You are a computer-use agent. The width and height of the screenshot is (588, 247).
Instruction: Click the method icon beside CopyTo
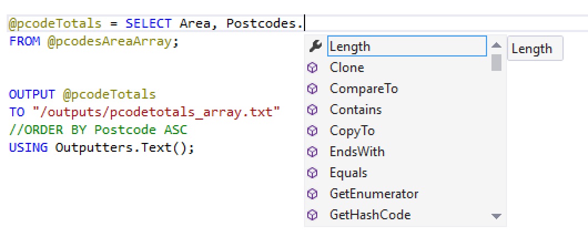point(313,131)
